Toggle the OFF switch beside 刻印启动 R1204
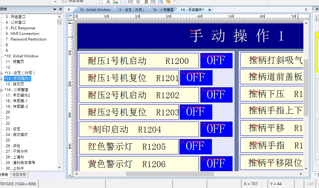The width and height of the screenshot is (319, 188). point(216,129)
